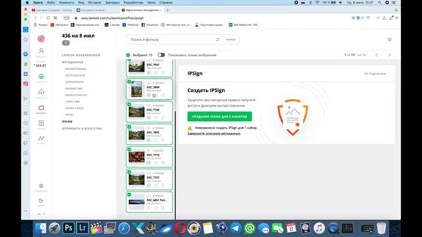This screenshot has width=422, height=237.
Task: Uncheck the DSC_6861 Pan image checkbox
Action: coord(129,195)
